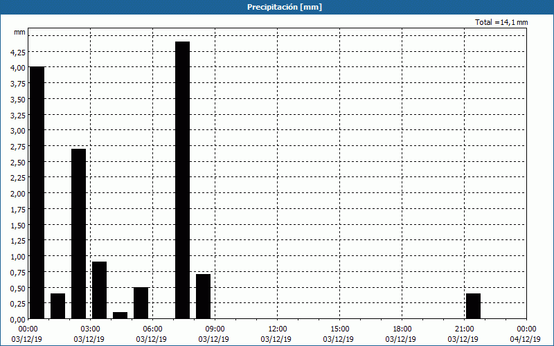Click the 'Precipitación [mm]' chart title

(x=285, y=7)
